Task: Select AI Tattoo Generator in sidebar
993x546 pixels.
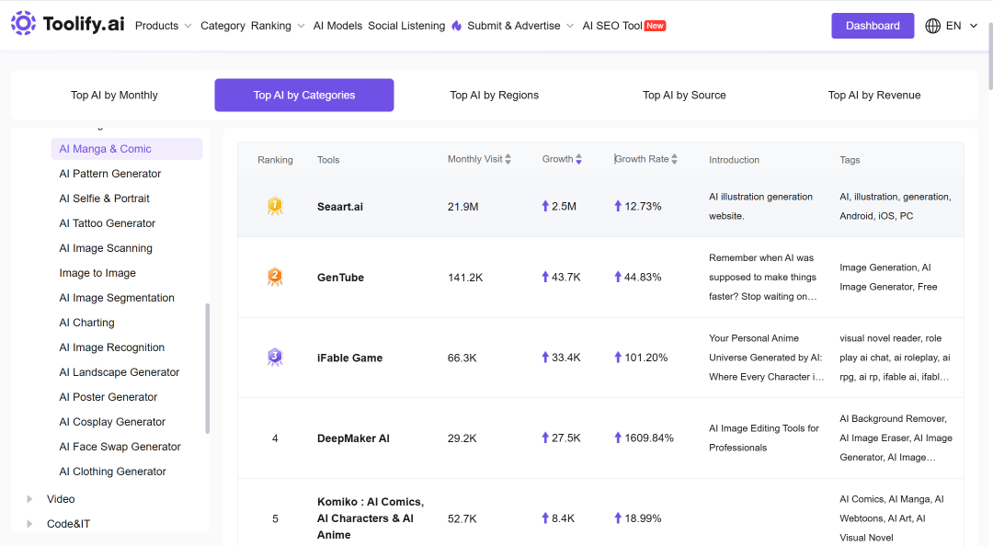Action: click(x=107, y=223)
